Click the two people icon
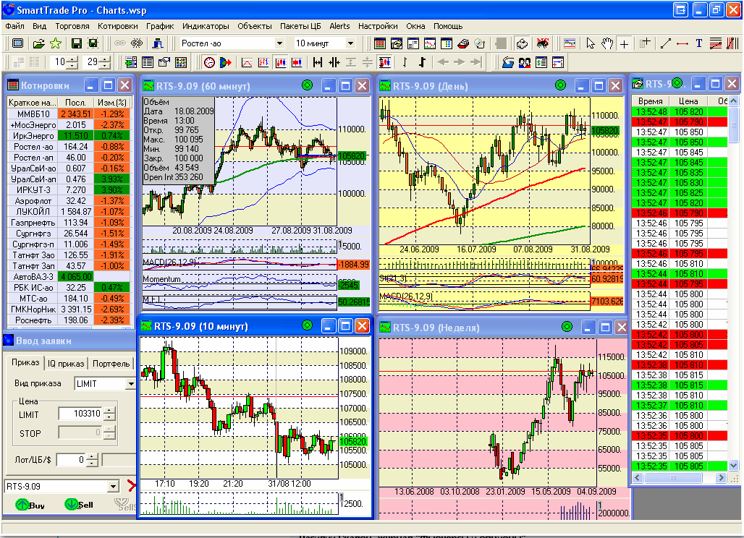The width and height of the screenshot is (744, 538). pyautogui.click(x=525, y=62)
